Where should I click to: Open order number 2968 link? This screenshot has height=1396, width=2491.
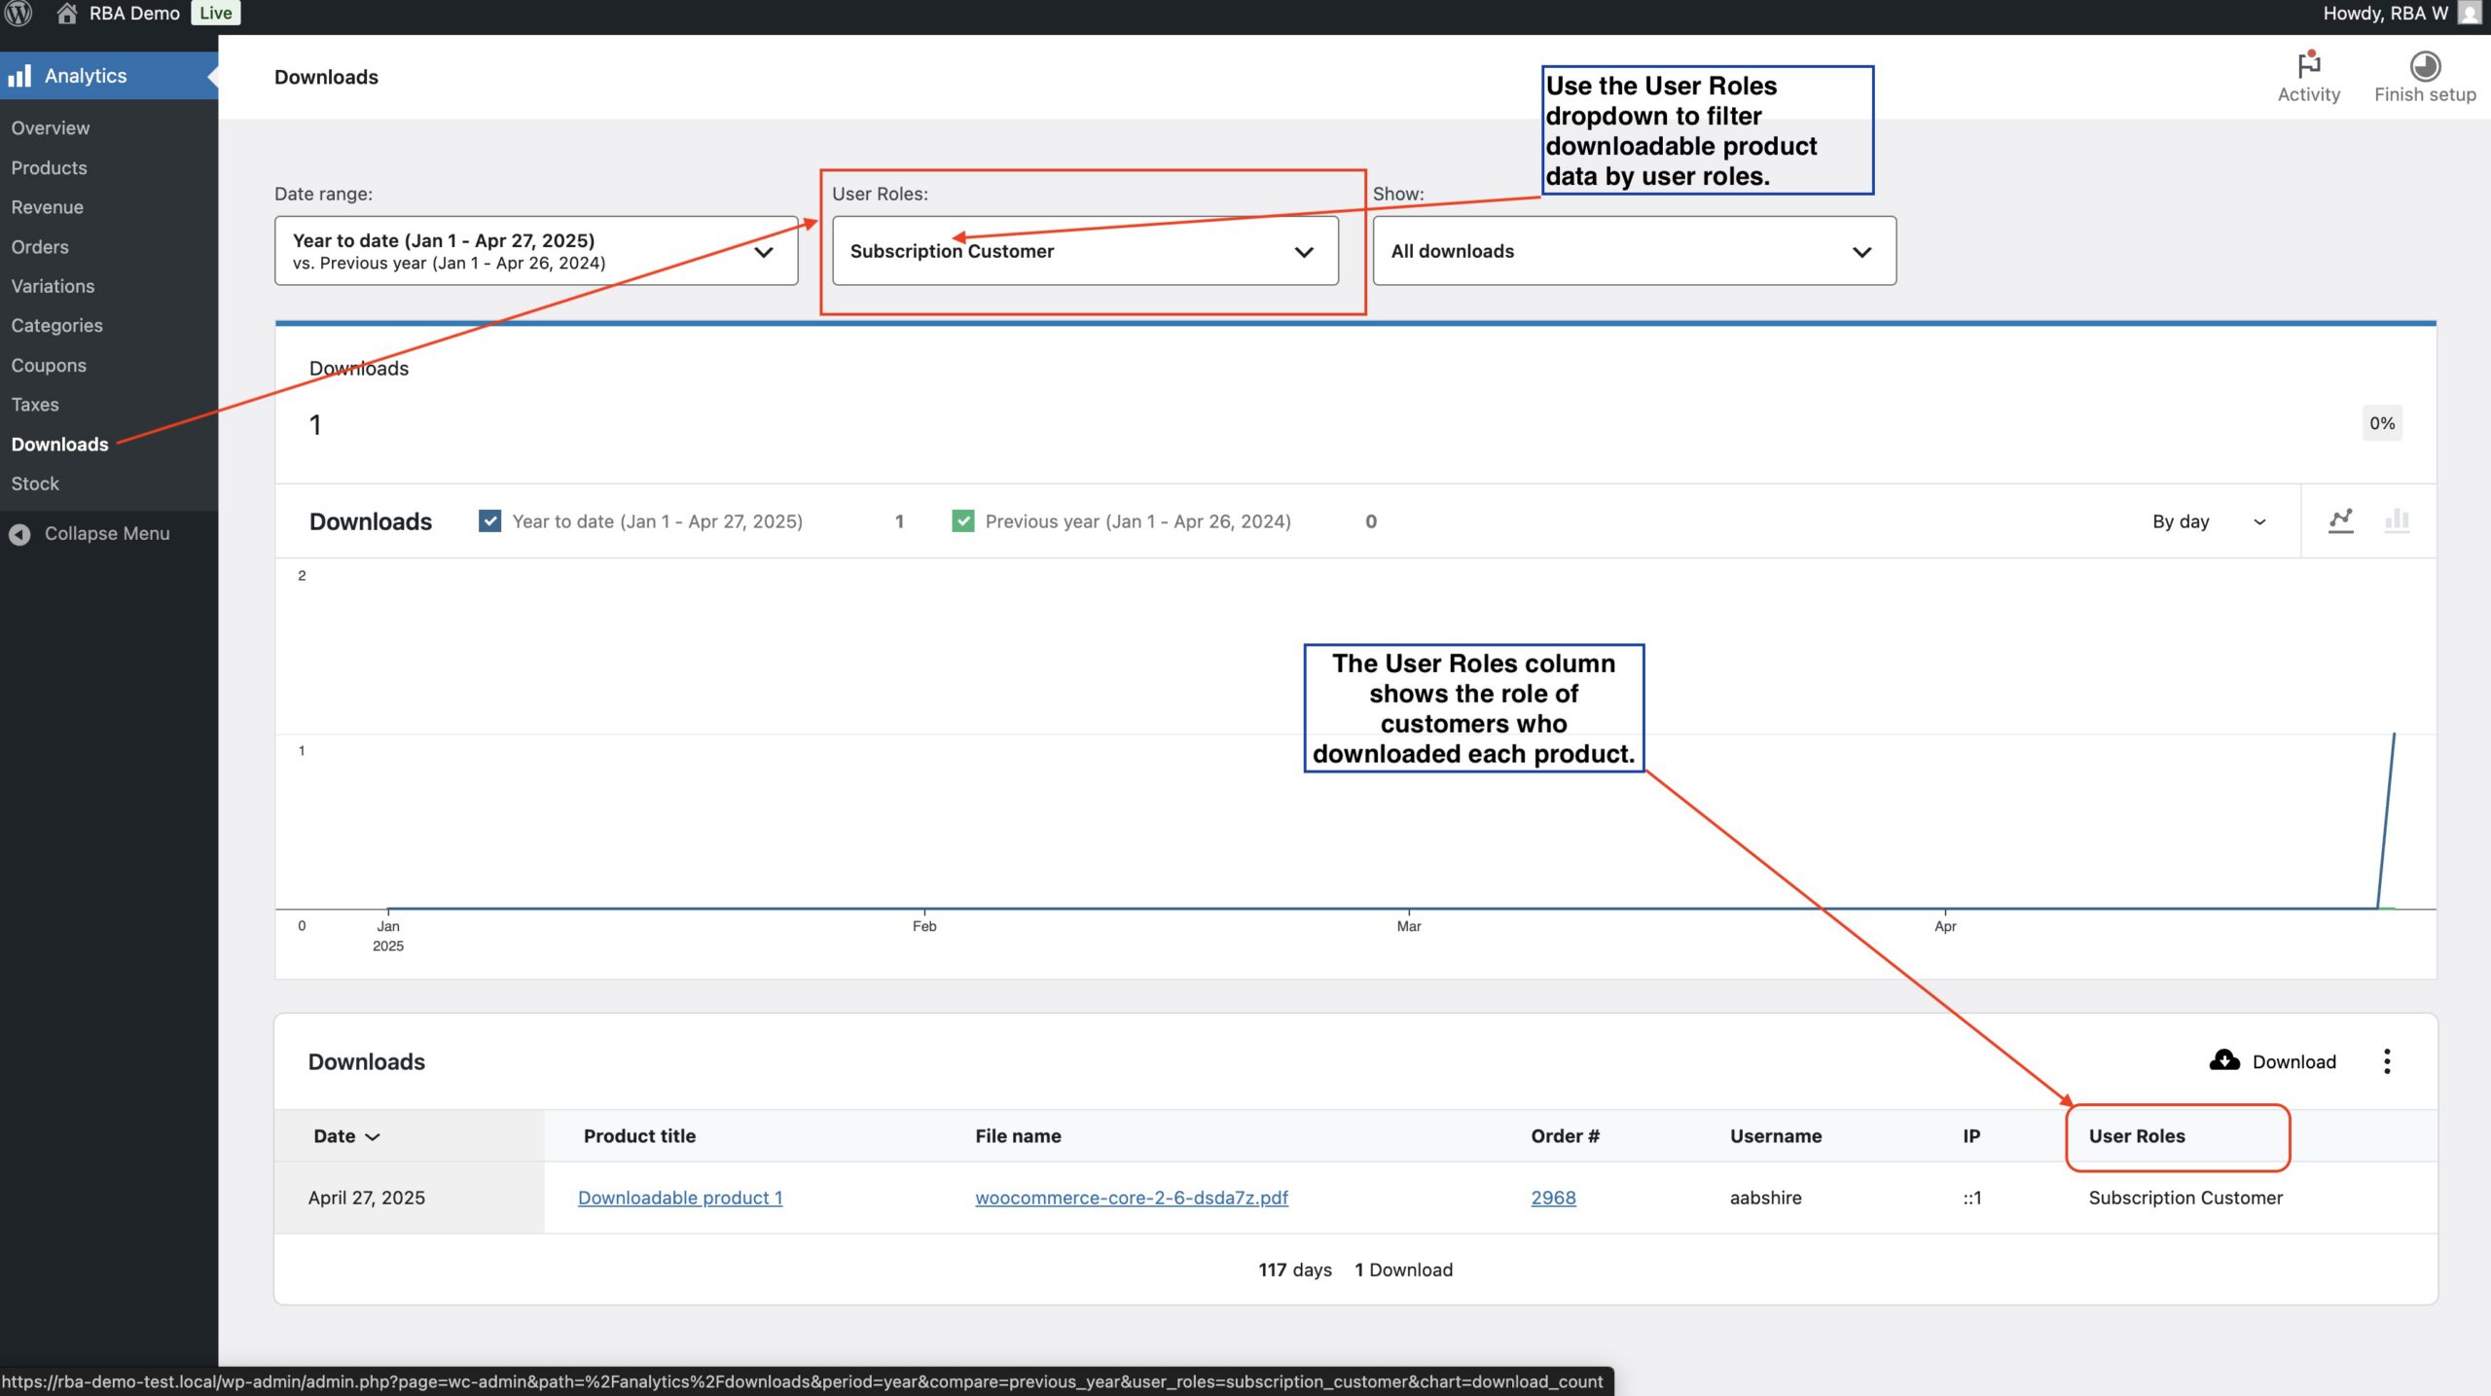point(1553,1198)
